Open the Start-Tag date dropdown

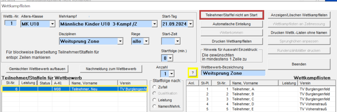coord(191,24)
